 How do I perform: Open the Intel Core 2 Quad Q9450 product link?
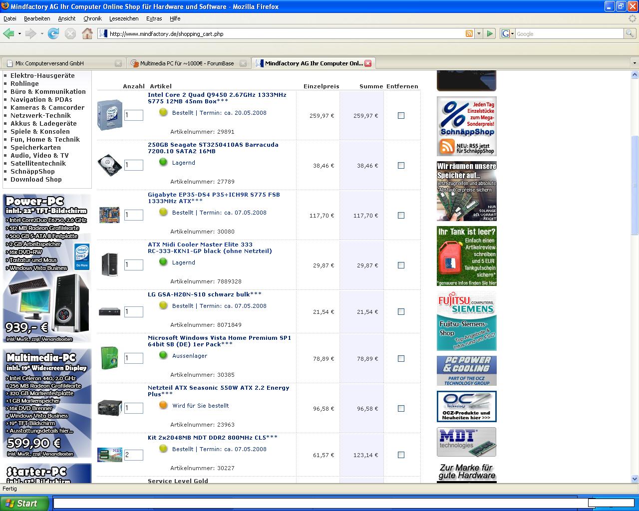(x=217, y=98)
